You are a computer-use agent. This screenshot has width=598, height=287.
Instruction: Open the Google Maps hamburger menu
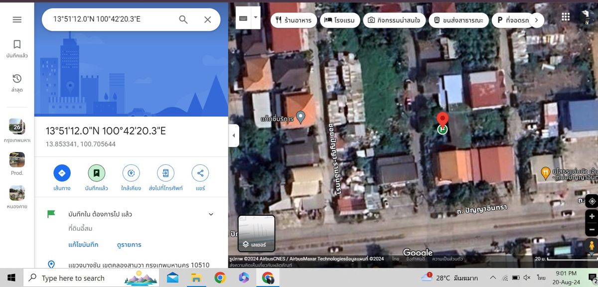(17, 19)
